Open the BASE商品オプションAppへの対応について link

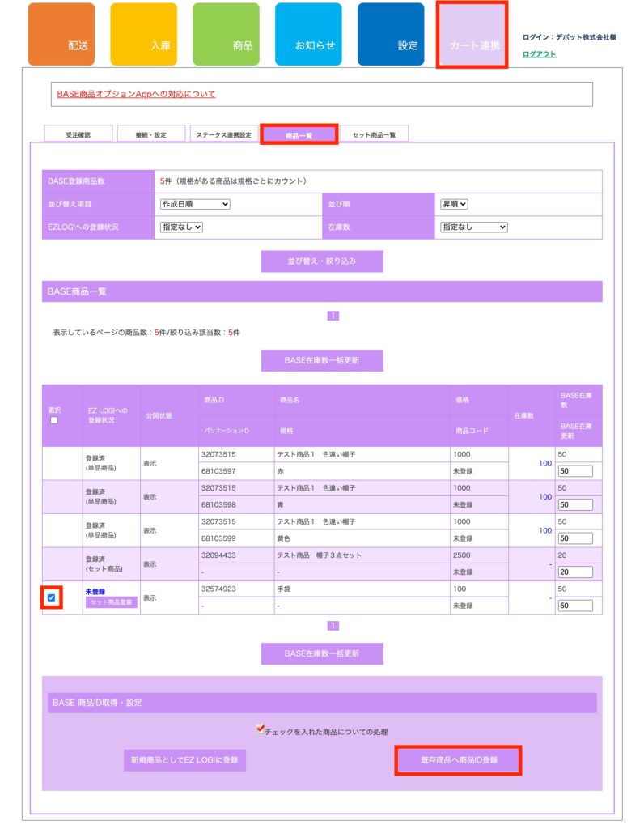[x=136, y=94]
